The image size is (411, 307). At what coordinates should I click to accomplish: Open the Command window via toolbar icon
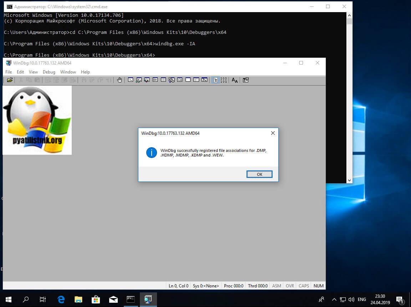(x=131, y=80)
